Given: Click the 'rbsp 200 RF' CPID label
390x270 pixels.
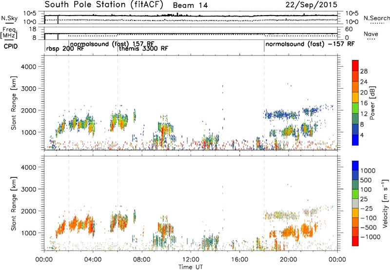Looking at the screenshot, I should (x=65, y=49).
